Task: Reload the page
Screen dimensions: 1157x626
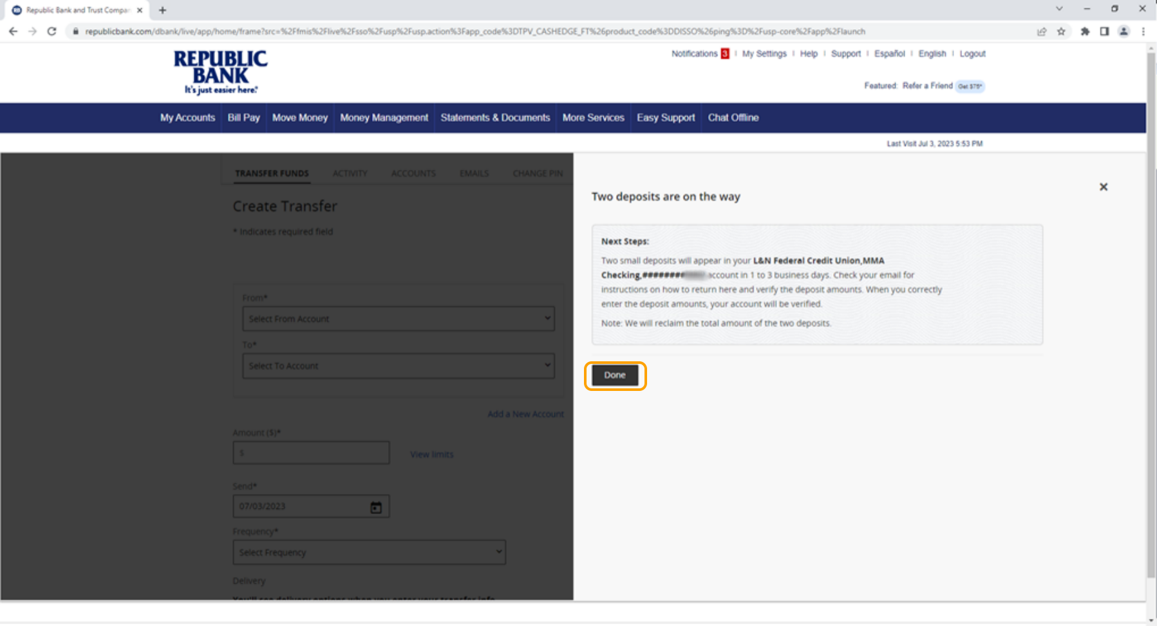Action: pos(52,31)
